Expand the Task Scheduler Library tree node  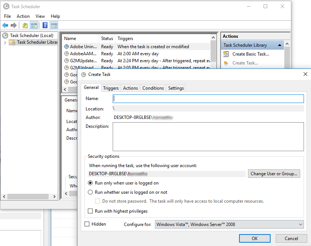(5, 43)
